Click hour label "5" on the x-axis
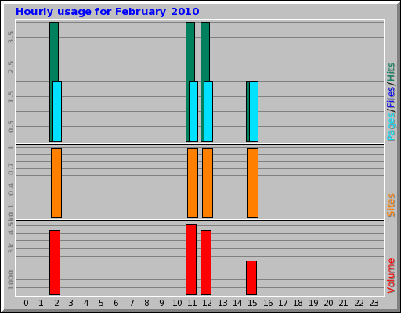Image resolution: width=401 pixels, height=313 pixels. pos(101,303)
